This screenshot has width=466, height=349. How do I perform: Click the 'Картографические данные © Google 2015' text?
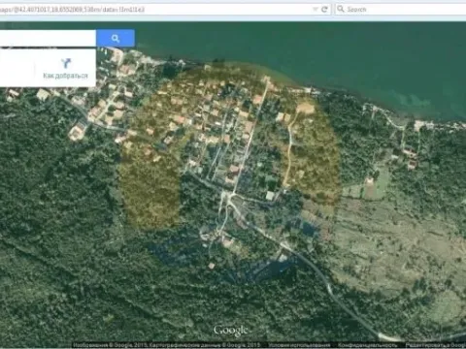click(x=205, y=345)
